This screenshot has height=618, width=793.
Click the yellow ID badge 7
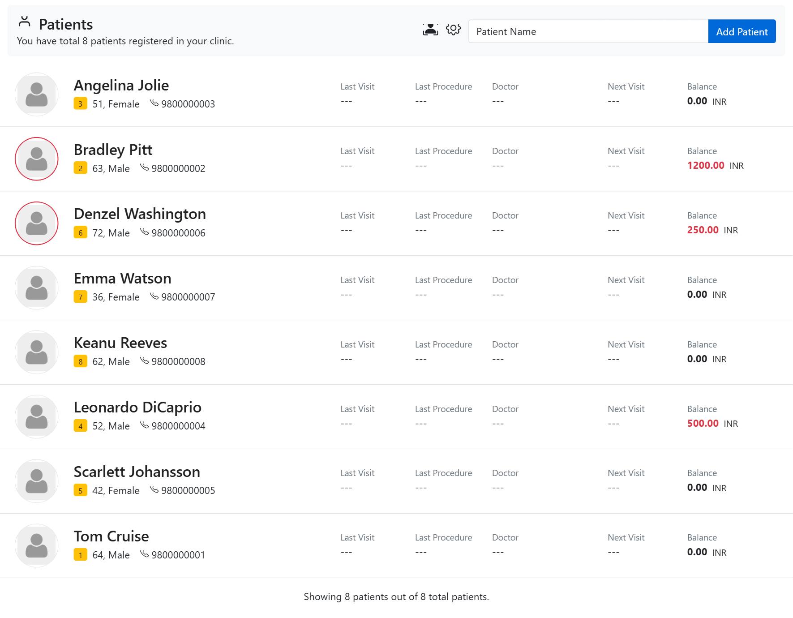(x=81, y=297)
